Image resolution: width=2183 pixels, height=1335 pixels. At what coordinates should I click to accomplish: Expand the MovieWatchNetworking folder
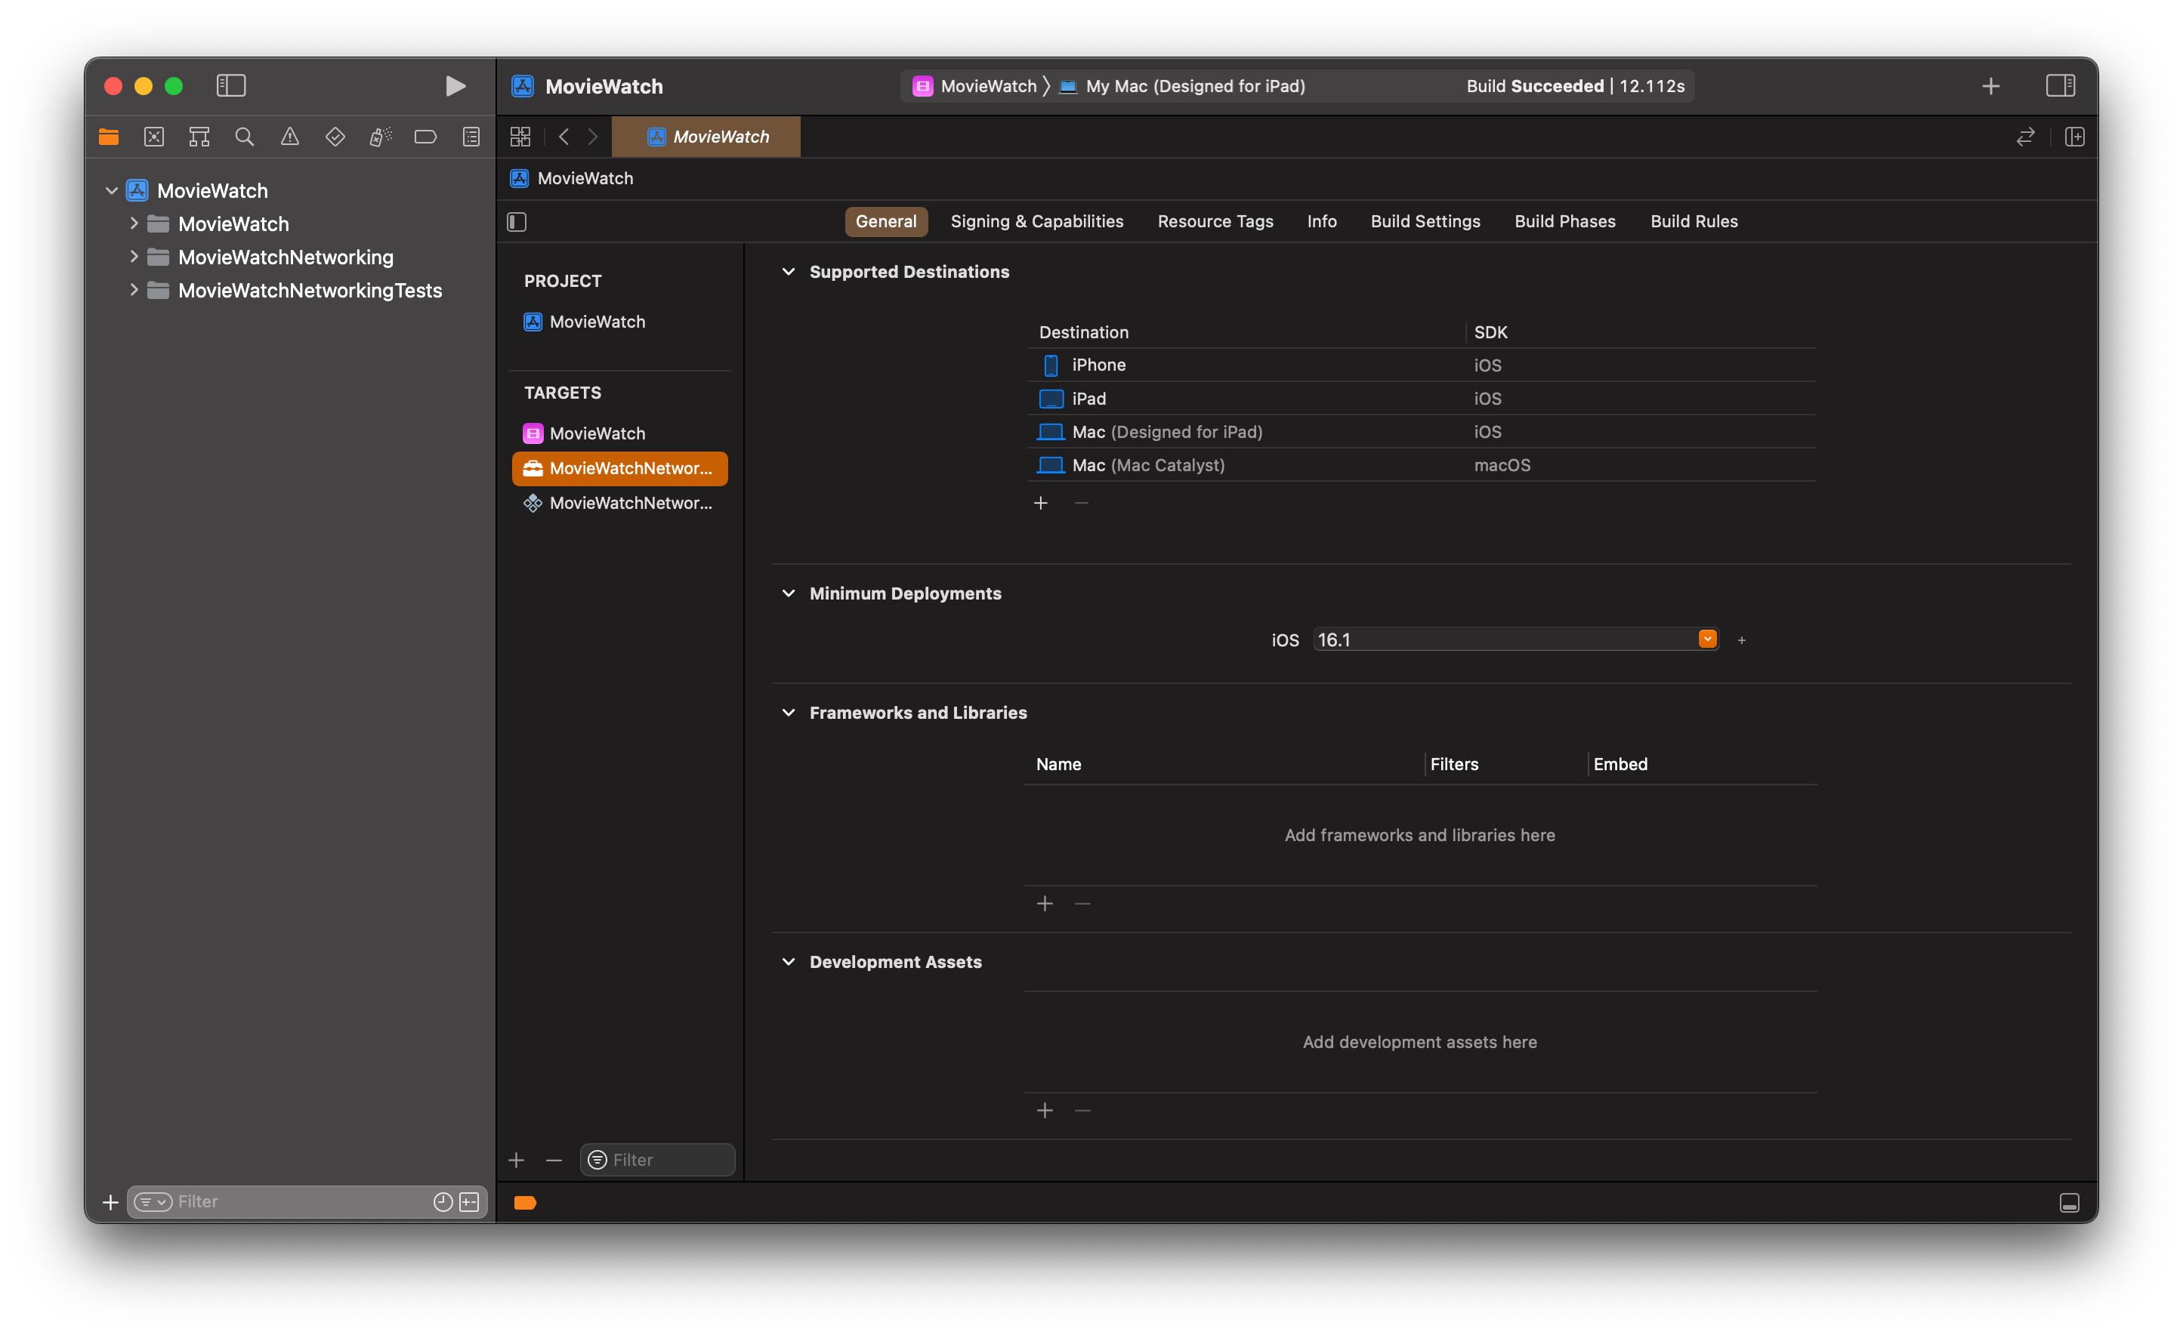(134, 257)
